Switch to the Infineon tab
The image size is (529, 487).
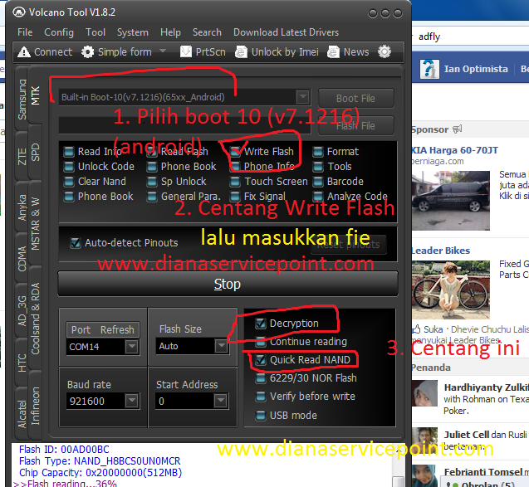coord(35,406)
